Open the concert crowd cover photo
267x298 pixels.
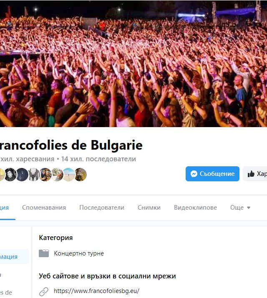coord(133,64)
